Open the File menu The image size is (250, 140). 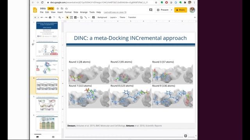click(42, 12)
